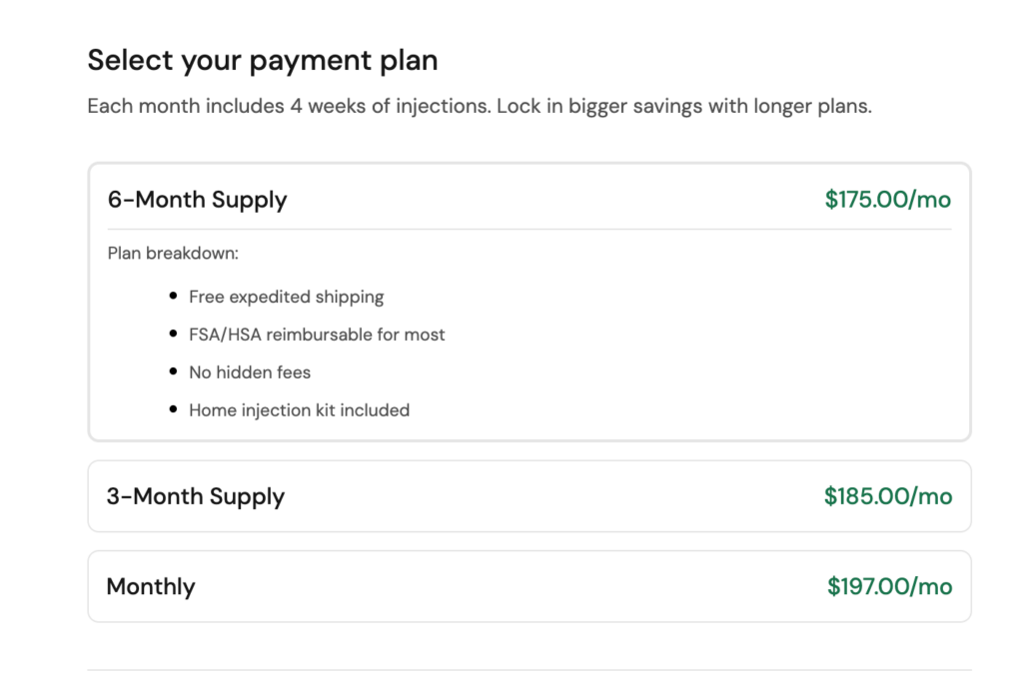Click "Lock in bigger savings" sentence
Viewport: 1023px width, 697px height.
tap(684, 106)
